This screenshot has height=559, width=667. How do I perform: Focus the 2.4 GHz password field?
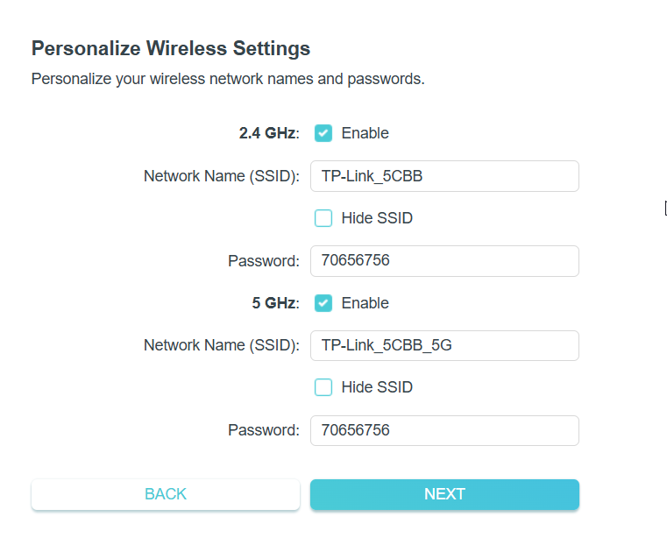tap(444, 261)
